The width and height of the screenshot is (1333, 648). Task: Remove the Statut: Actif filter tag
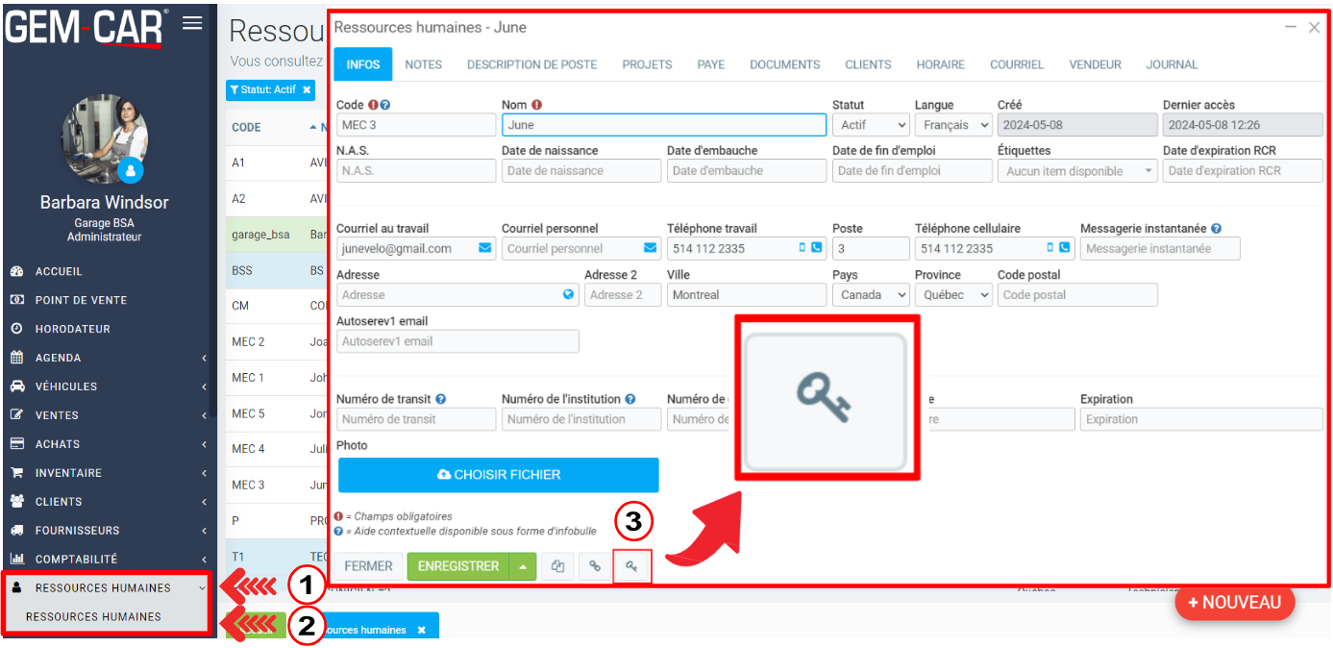(x=307, y=89)
